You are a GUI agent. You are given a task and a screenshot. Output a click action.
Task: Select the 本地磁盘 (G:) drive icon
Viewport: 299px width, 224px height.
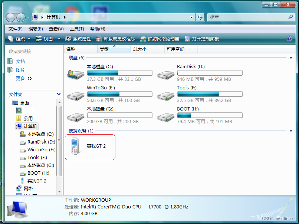pos(76,117)
